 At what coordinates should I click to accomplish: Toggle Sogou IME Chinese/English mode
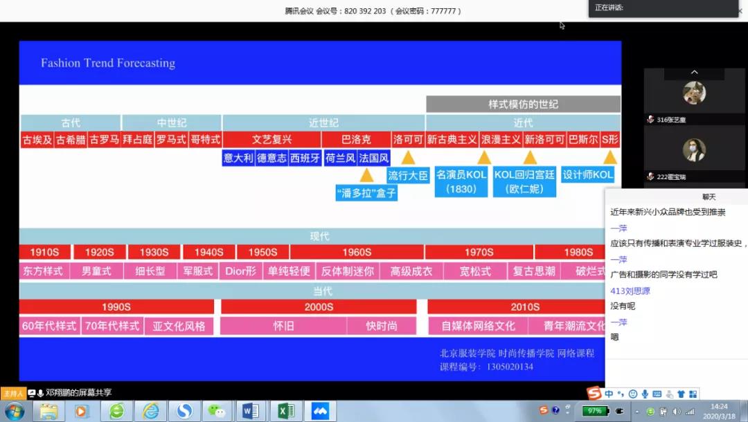pyautogui.click(x=609, y=394)
